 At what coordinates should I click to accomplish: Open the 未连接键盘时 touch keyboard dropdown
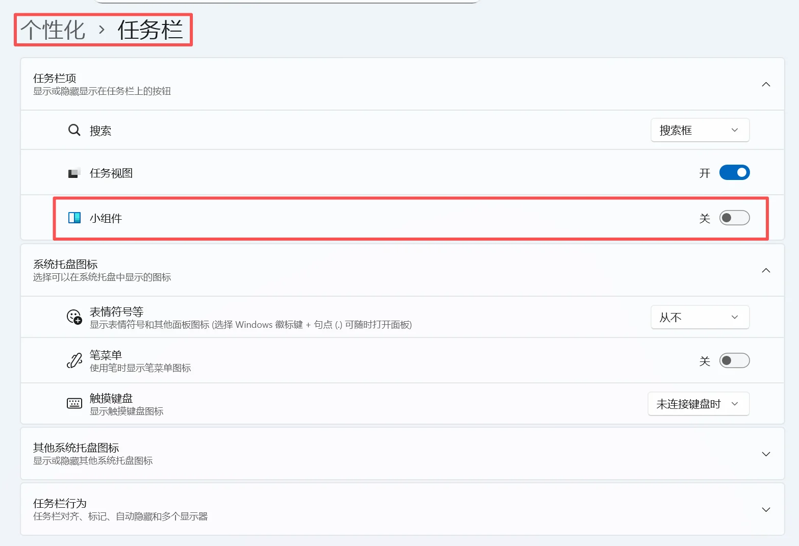[698, 403]
